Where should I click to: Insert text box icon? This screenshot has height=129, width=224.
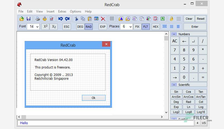click(135, 19)
